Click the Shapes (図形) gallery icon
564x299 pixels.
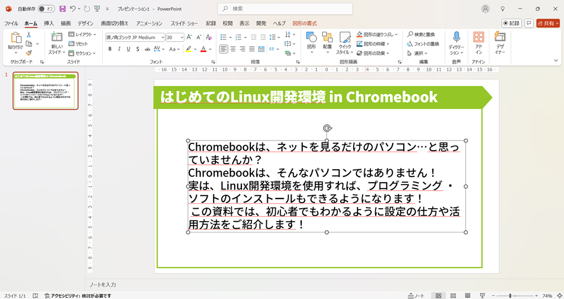pos(311,37)
